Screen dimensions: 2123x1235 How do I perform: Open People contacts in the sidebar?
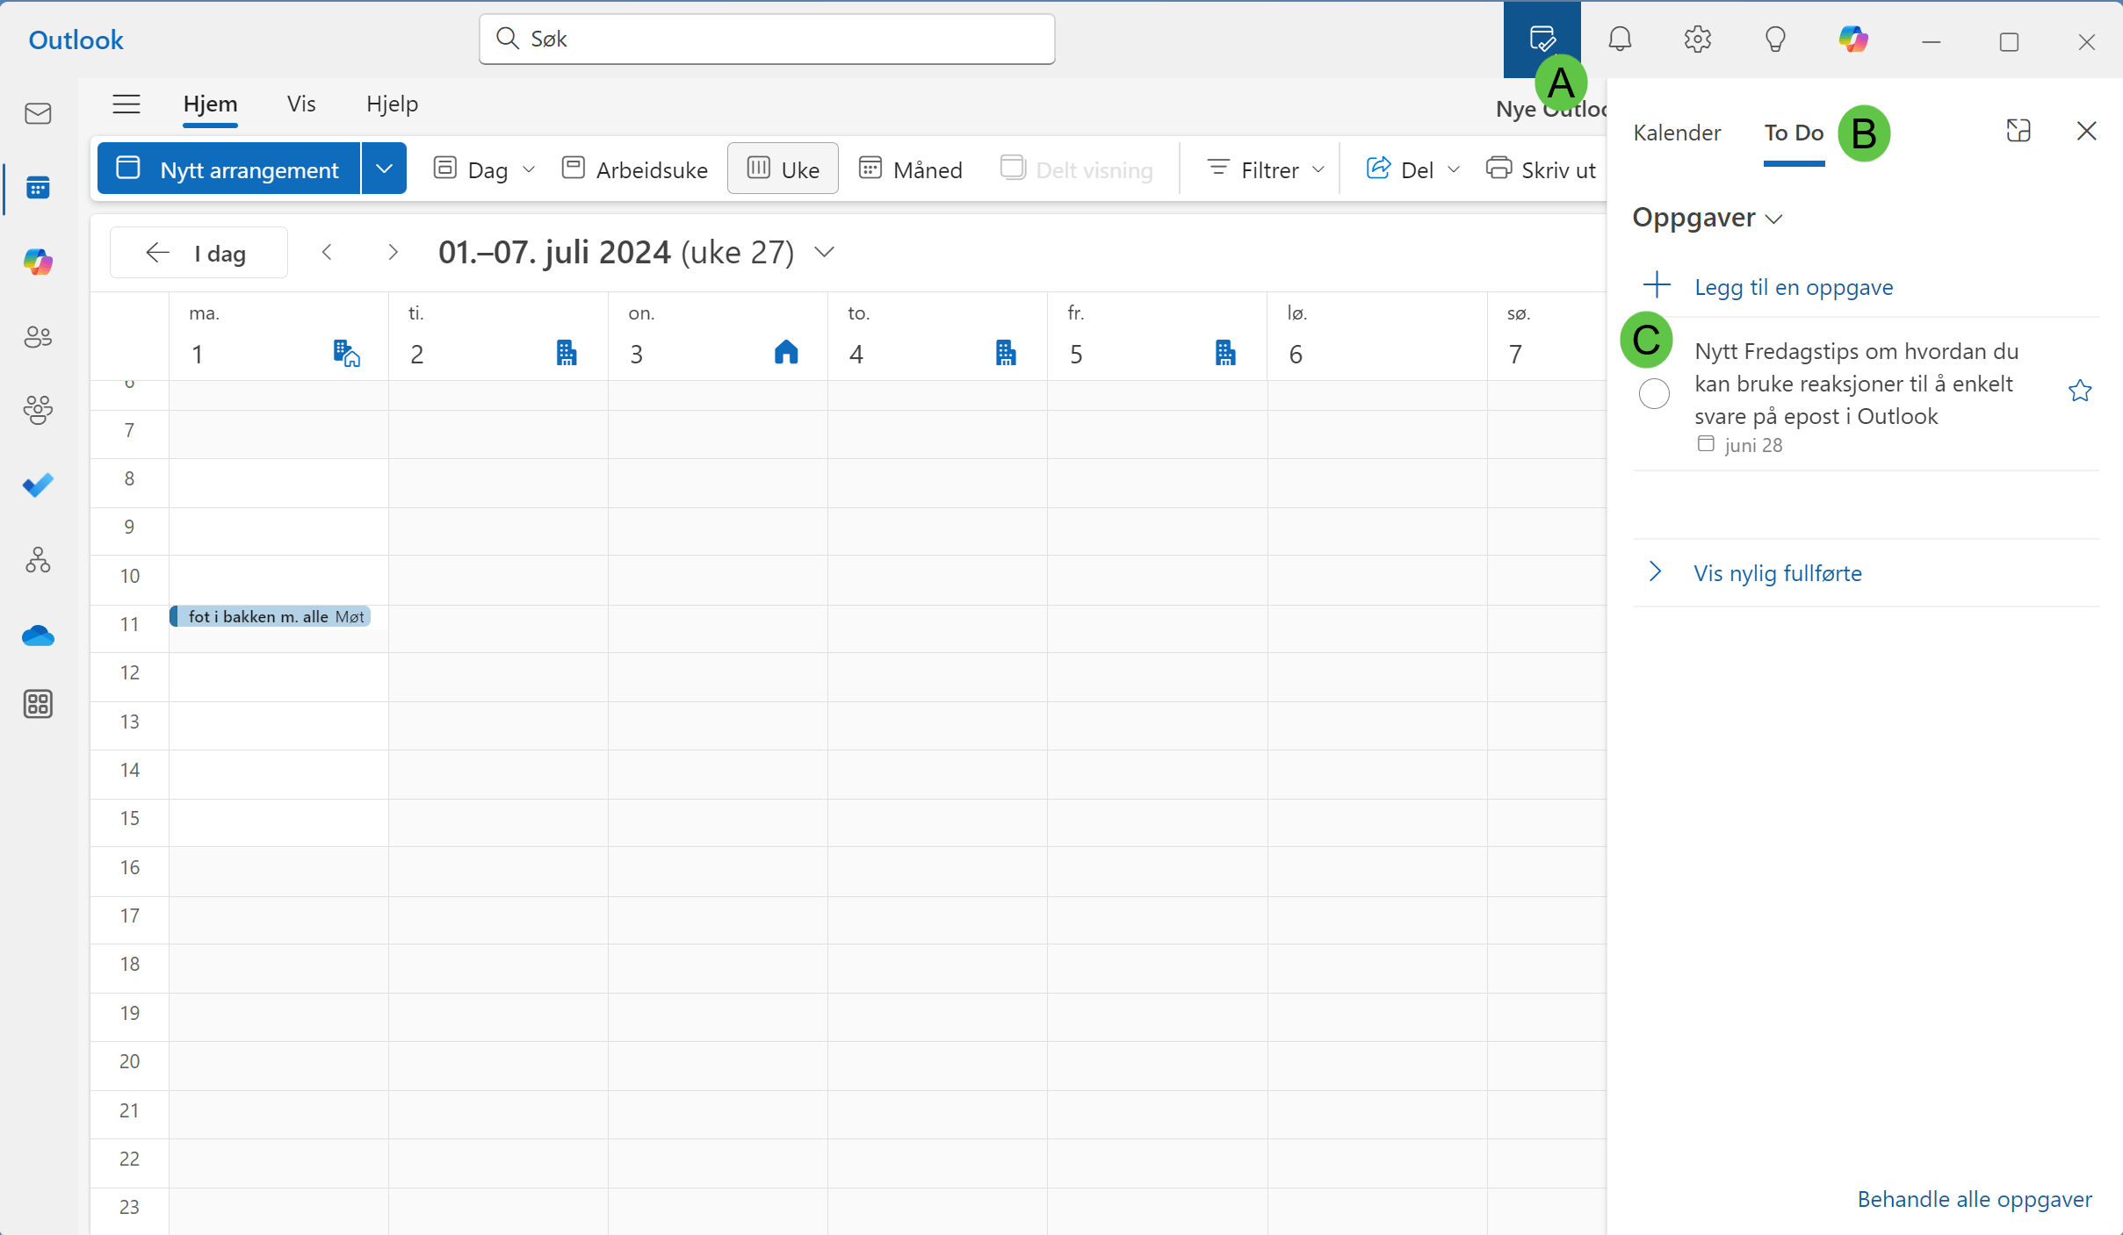tap(38, 337)
